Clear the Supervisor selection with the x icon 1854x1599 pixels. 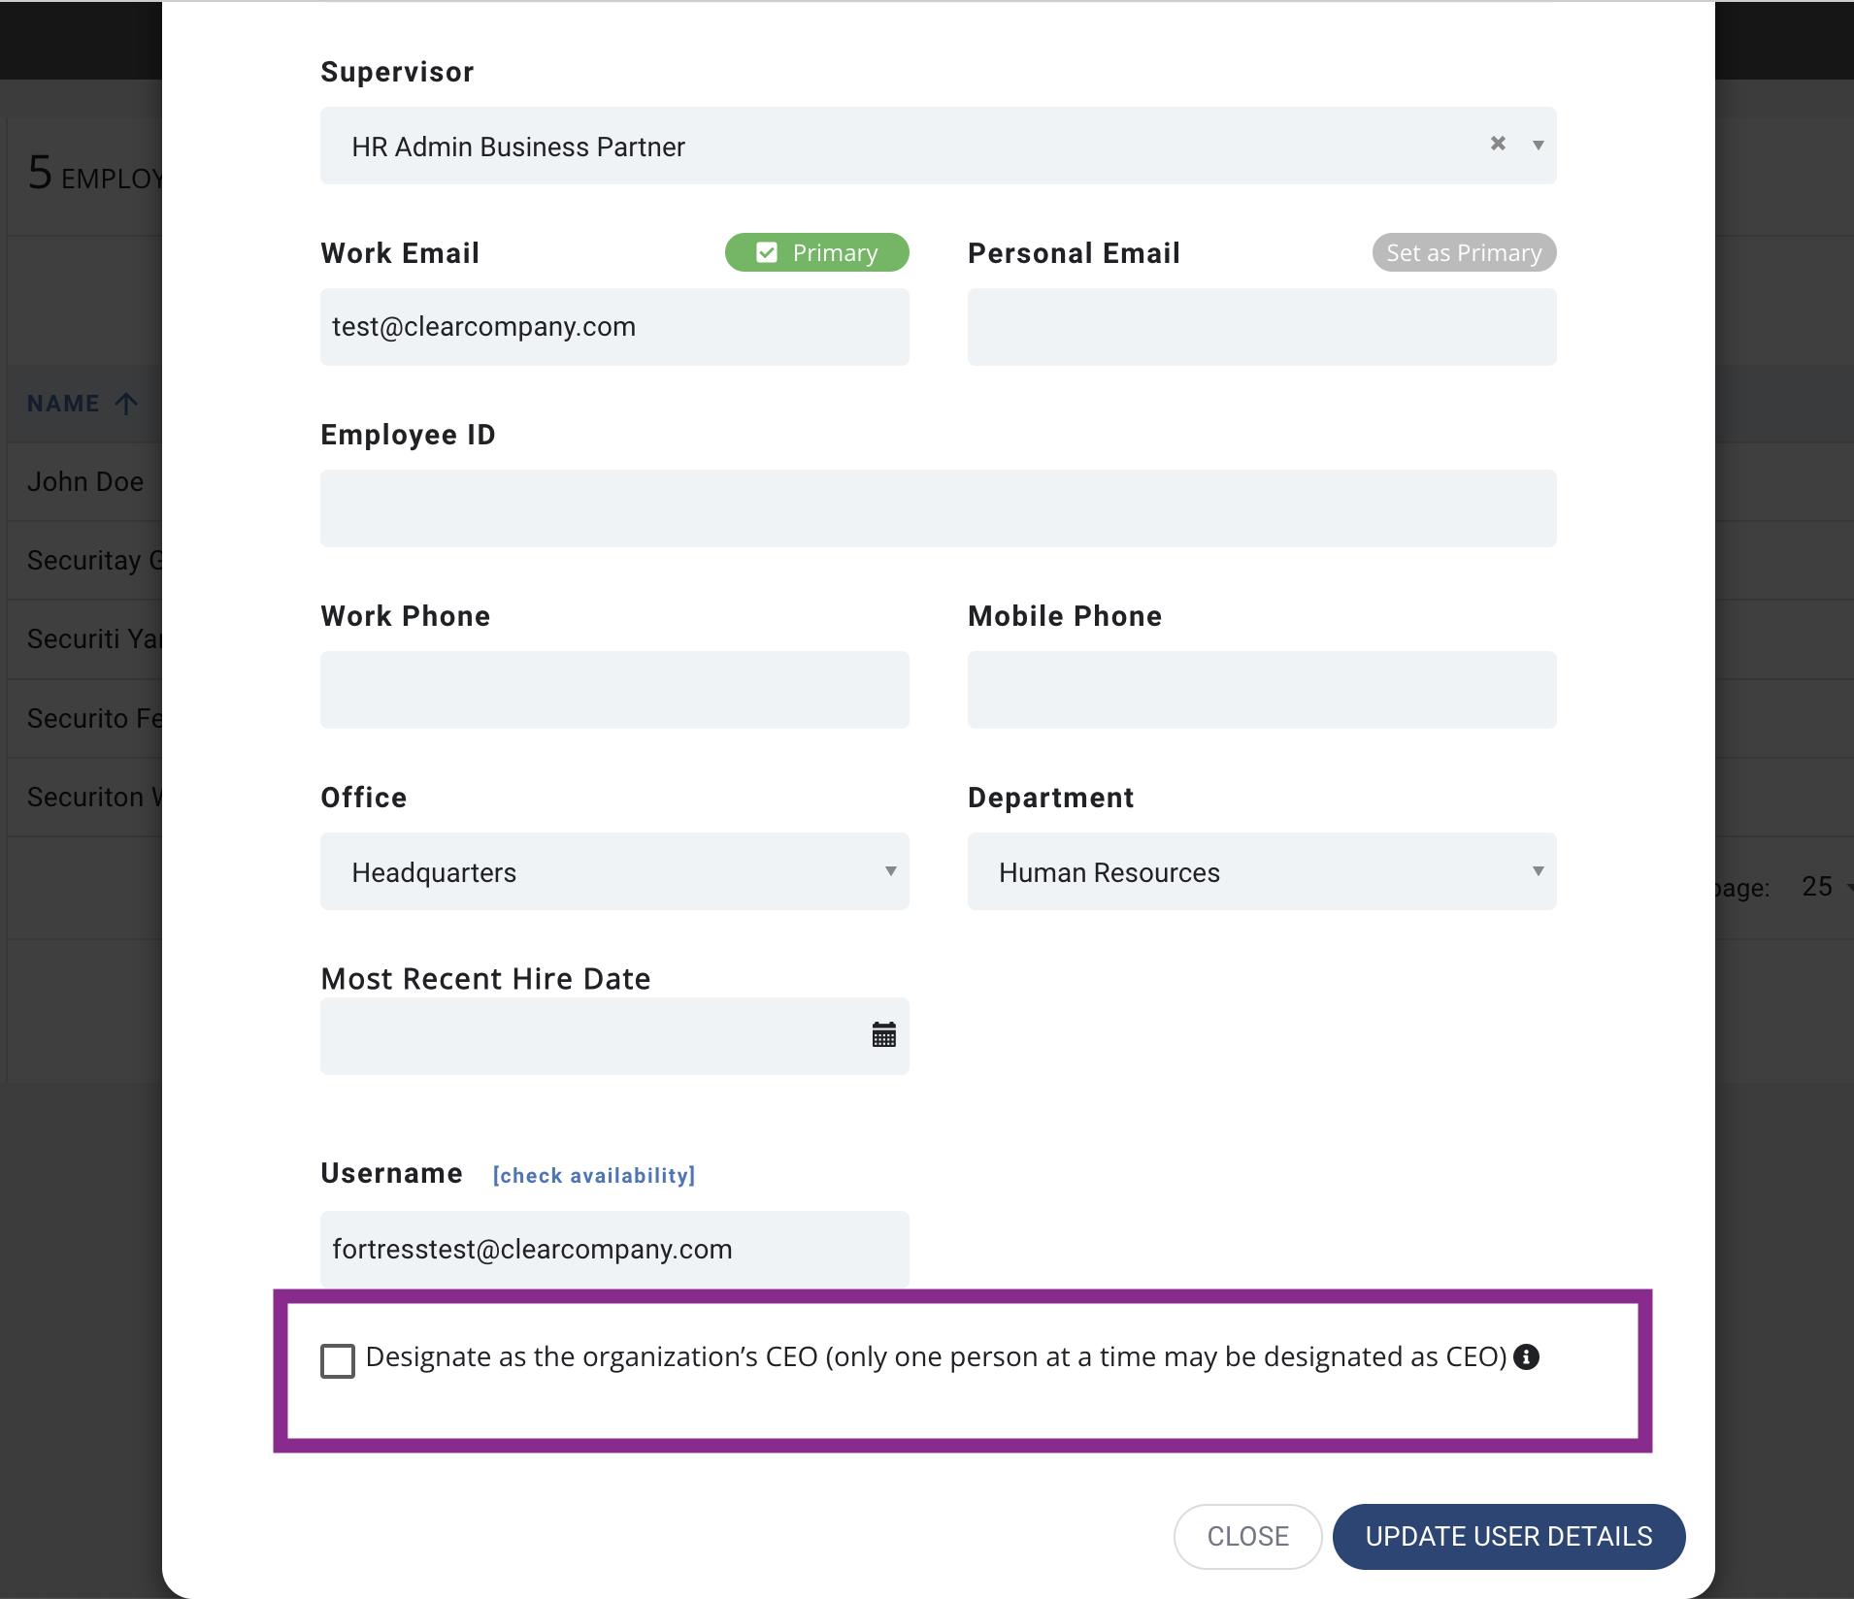(x=1498, y=144)
